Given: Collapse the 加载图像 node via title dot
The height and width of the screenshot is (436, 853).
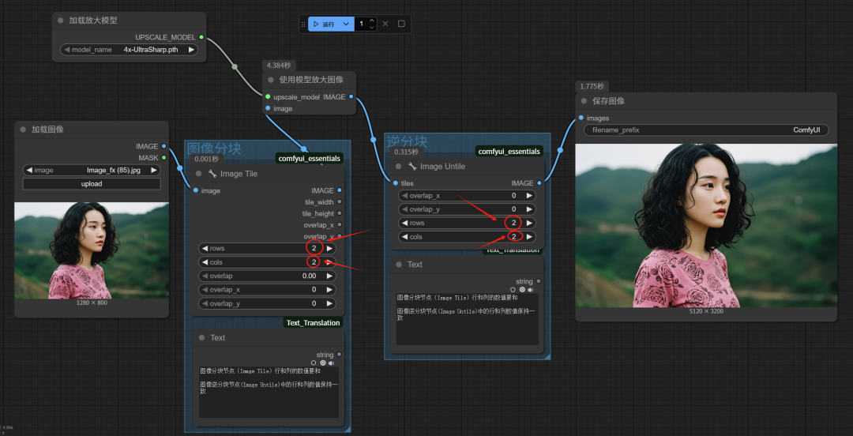Looking at the screenshot, I should point(23,130).
